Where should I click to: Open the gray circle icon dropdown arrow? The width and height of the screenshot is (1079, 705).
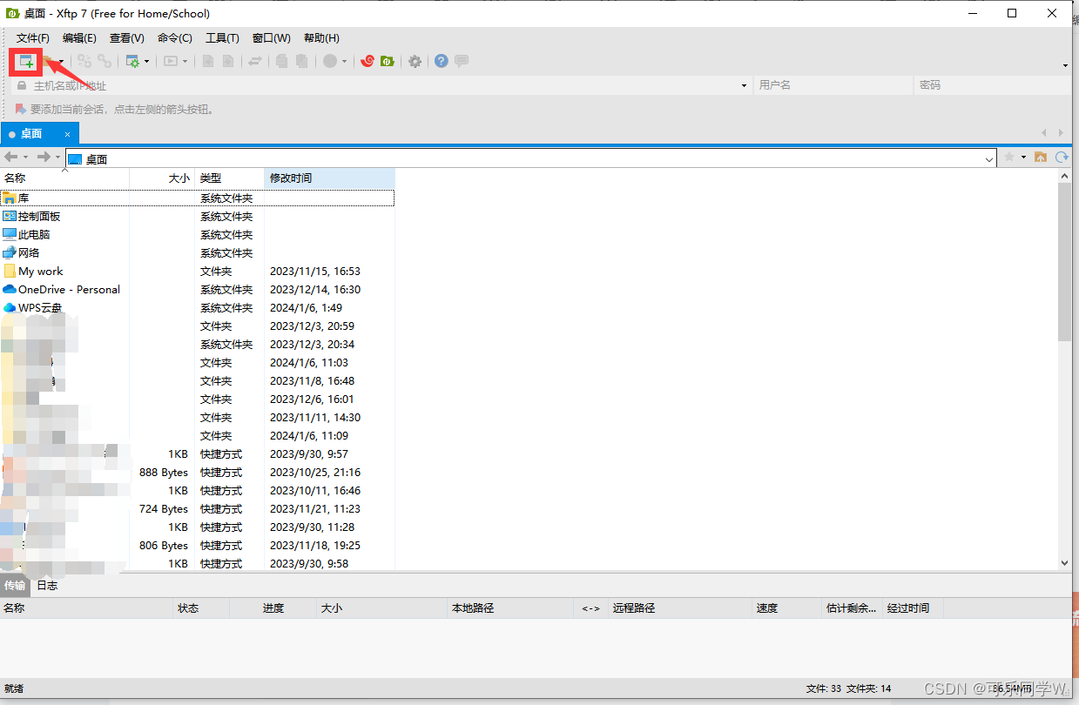click(x=344, y=62)
